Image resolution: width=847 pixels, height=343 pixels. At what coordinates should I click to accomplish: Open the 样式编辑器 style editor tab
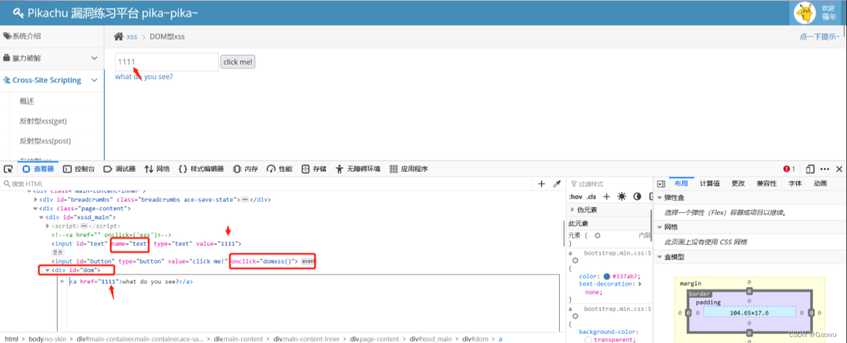(201, 169)
